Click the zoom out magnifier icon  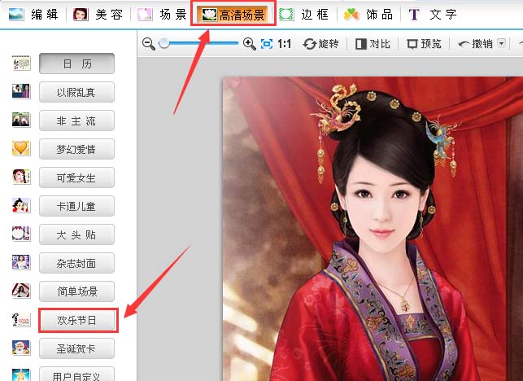[148, 44]
